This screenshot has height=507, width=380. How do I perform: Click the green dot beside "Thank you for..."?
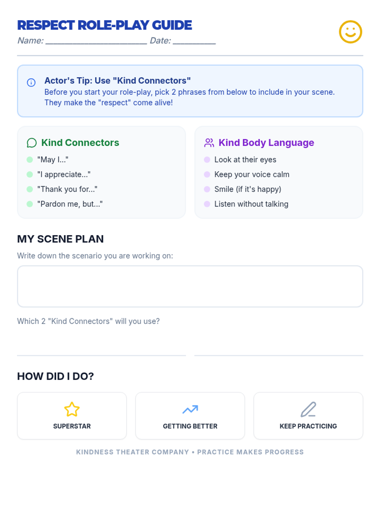click(30, 189)
